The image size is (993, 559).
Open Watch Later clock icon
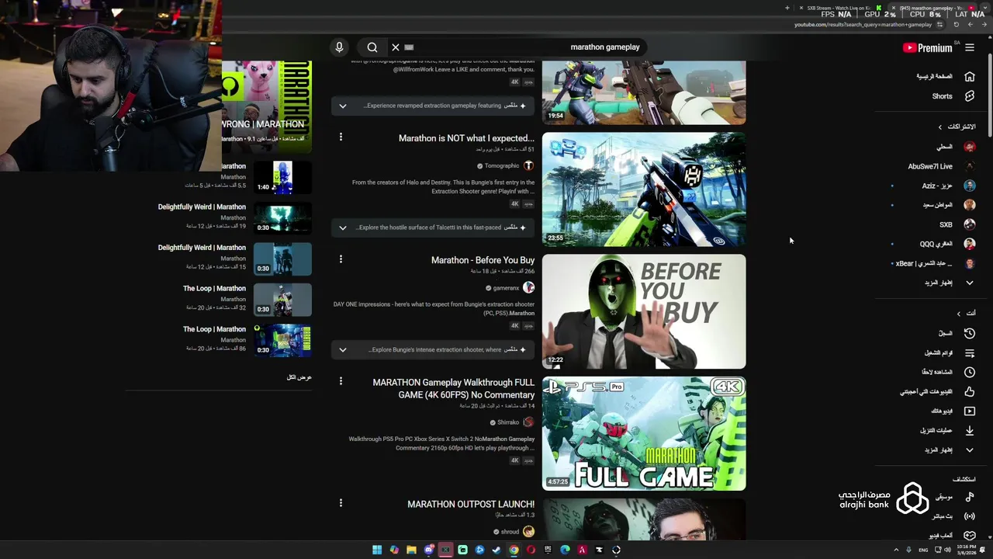[970, 372]
